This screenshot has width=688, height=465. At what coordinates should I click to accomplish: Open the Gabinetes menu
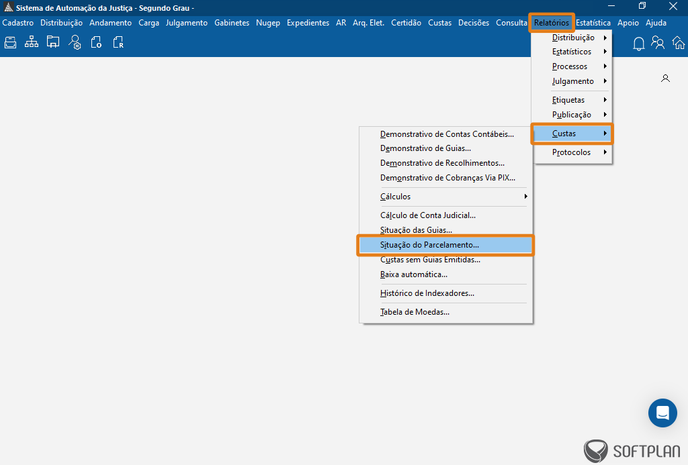pos(232,23)
